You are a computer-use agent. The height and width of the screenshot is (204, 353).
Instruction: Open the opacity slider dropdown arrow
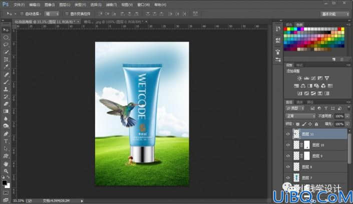[347, 116]
